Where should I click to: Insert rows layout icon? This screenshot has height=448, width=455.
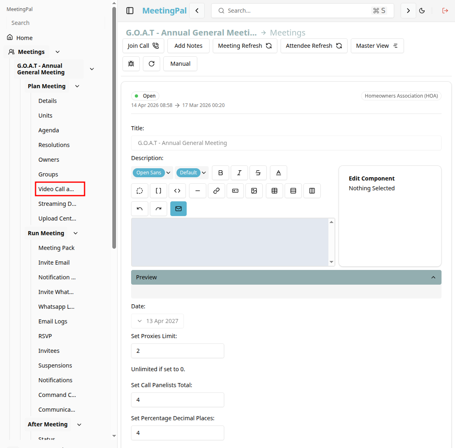293,191
